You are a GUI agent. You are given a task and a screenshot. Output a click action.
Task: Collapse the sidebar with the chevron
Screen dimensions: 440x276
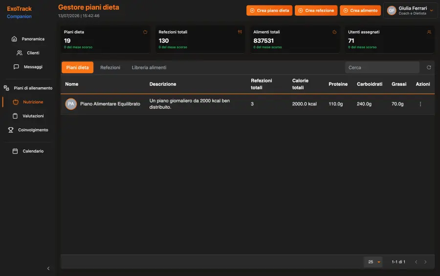point(48,269)
